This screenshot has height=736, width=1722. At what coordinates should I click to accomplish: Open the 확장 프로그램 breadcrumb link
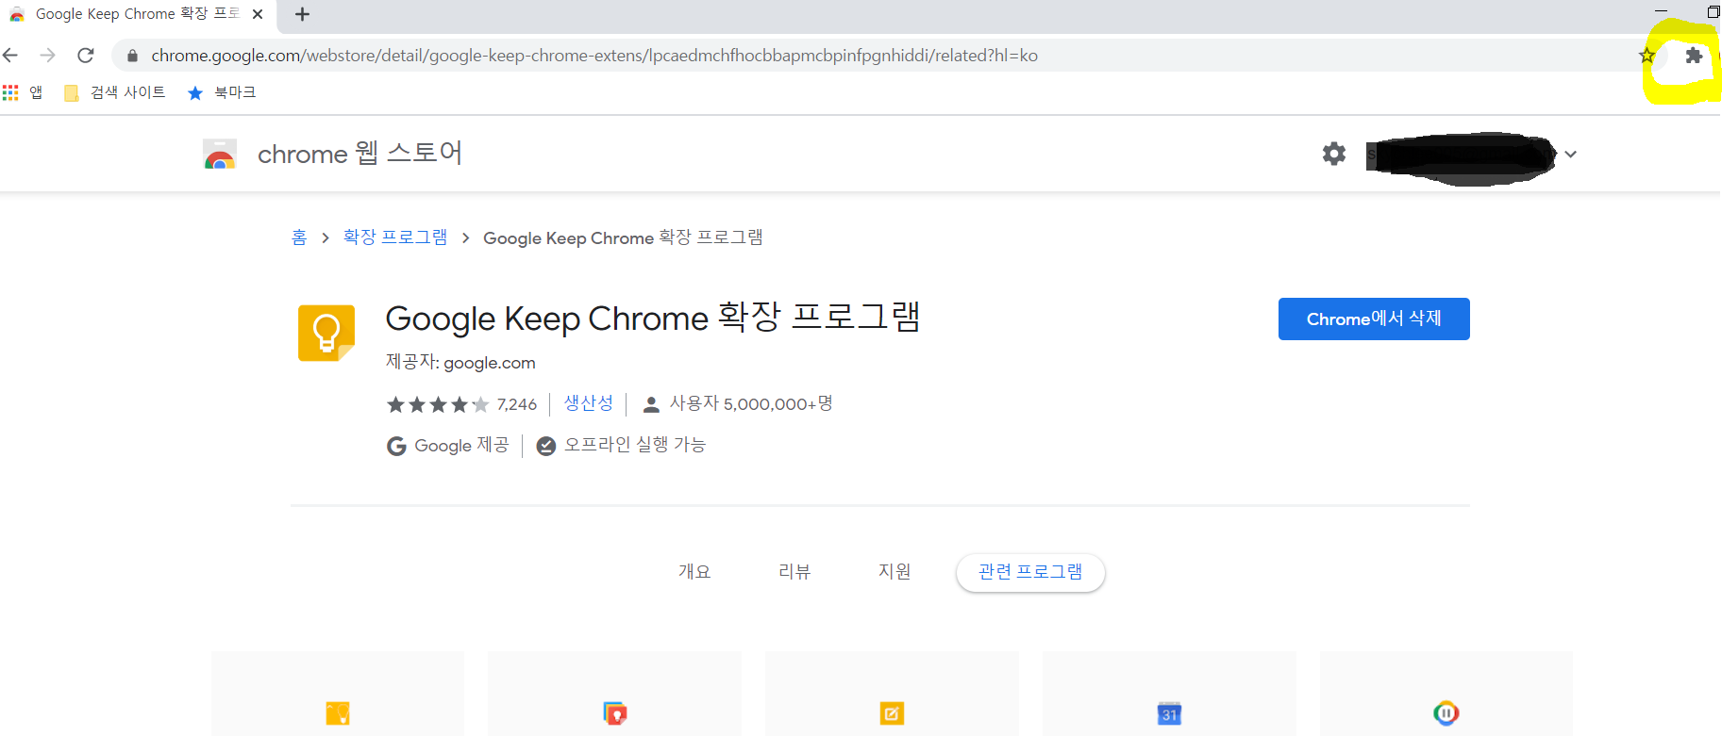pos(395,237)
